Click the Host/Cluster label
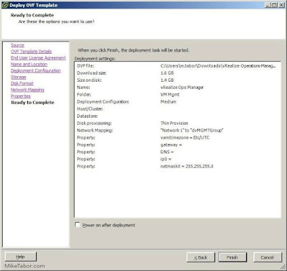287x271 pixels. pos(90,109)
